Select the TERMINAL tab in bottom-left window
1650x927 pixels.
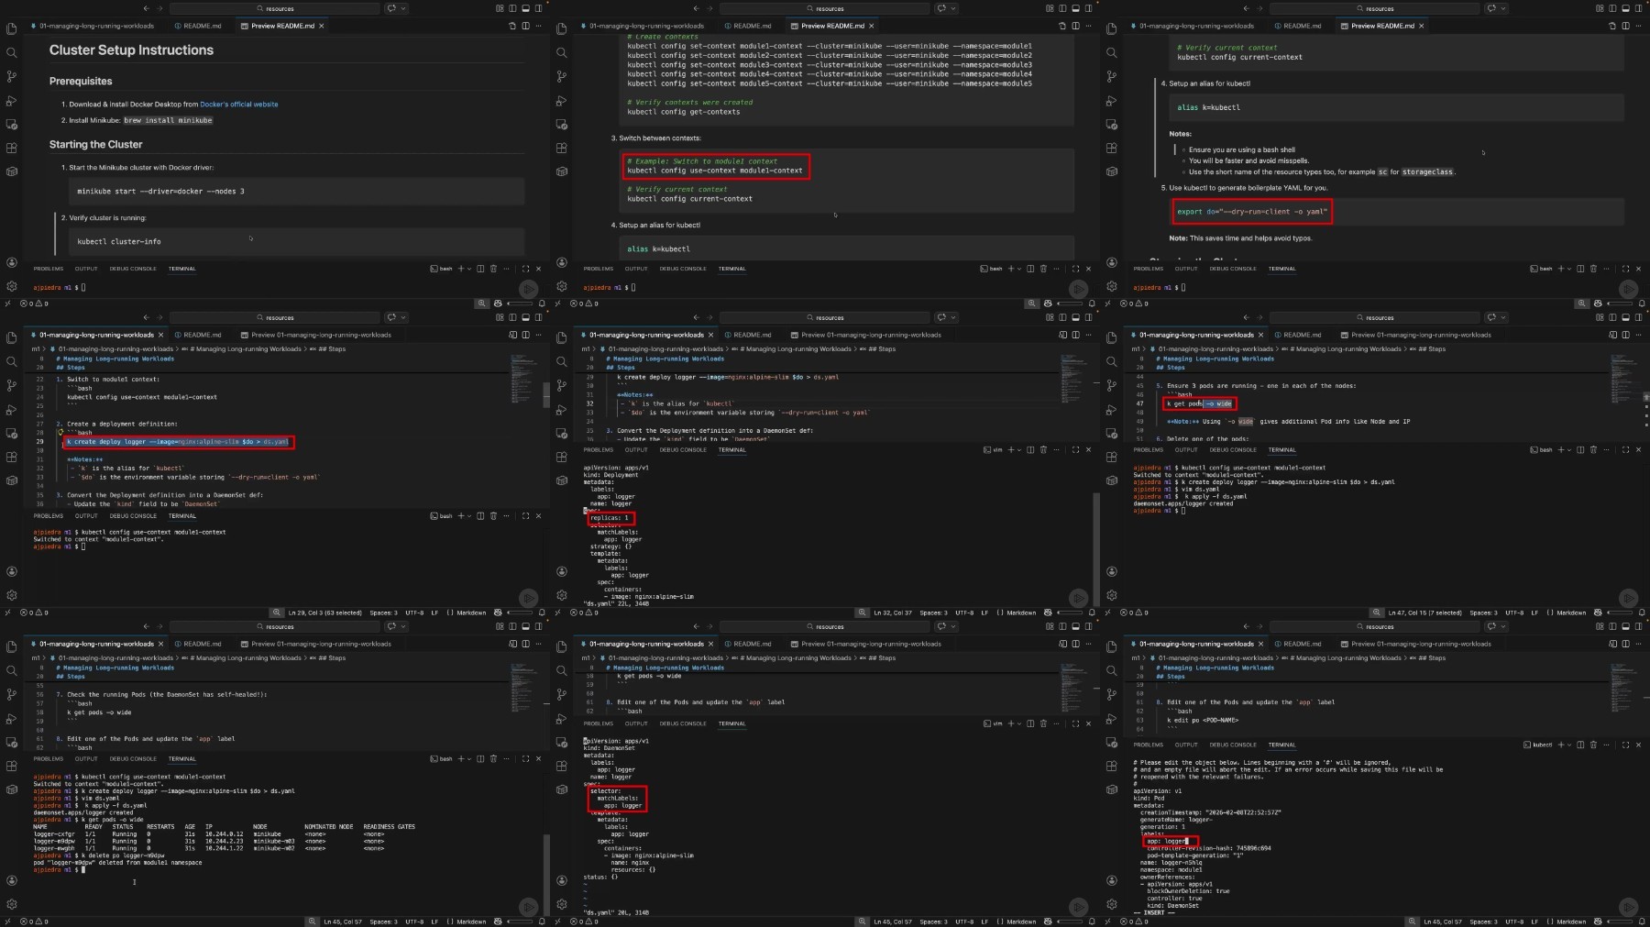pyautogui.click(x=182, y=758)
